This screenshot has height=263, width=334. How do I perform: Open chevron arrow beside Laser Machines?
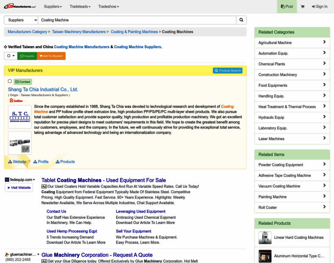(x=324, y=138)
